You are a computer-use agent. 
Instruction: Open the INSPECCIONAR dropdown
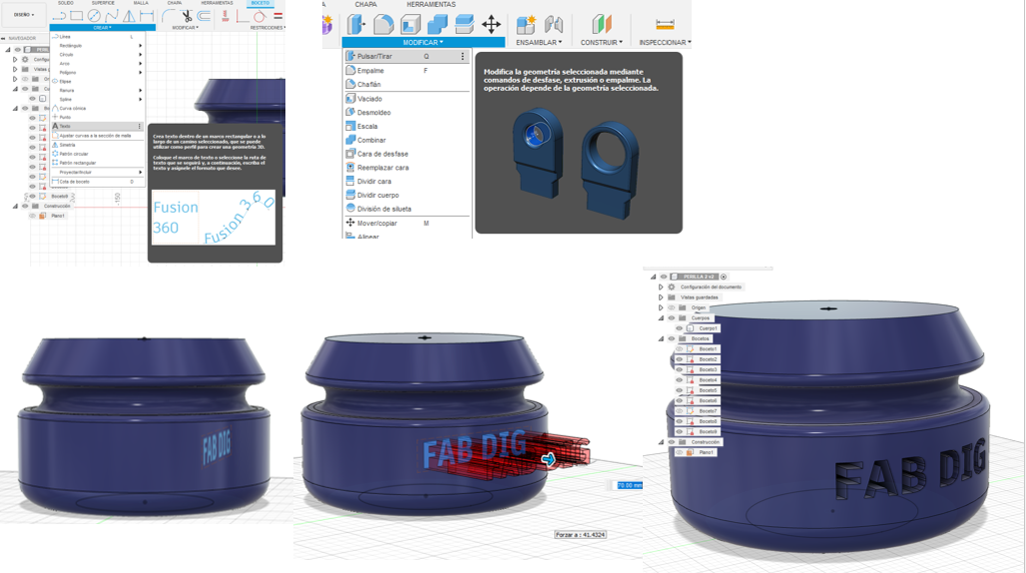click(x=665, y=43)
